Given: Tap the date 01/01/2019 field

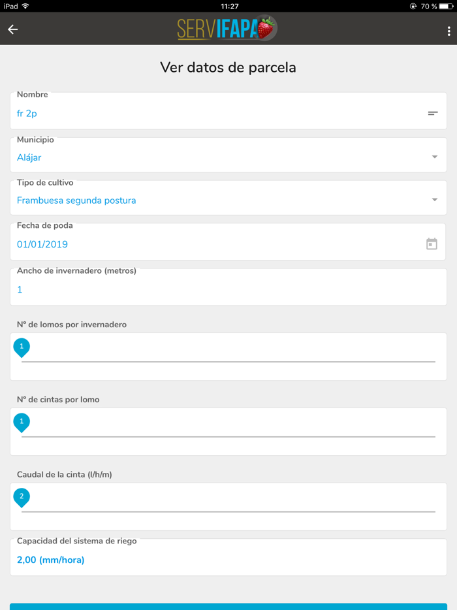Looking at the screenshot, I should click(42, 244).
